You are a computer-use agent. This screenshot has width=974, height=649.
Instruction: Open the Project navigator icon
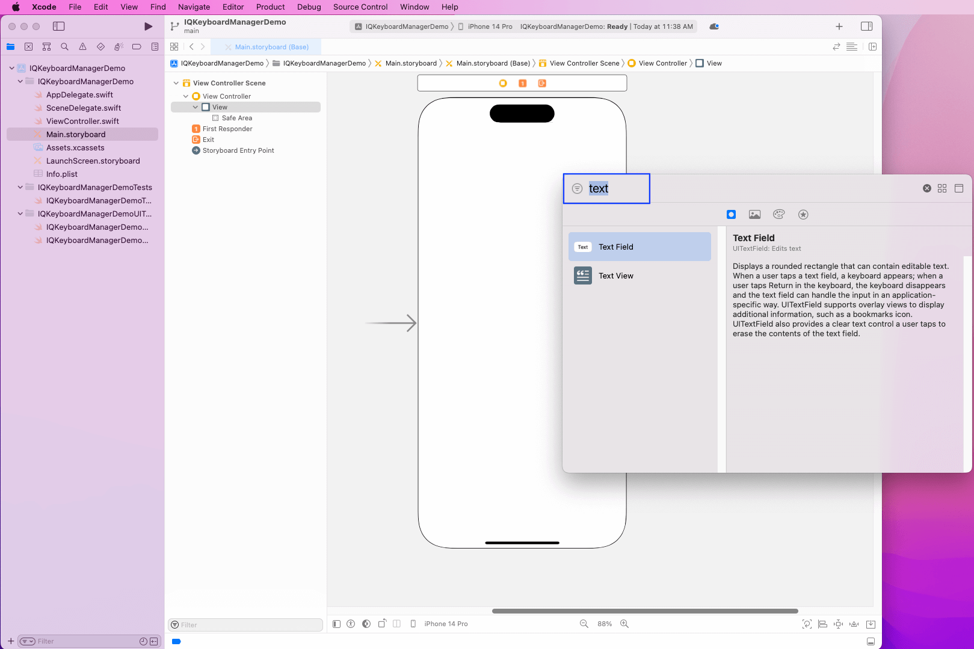pos(10,46)
